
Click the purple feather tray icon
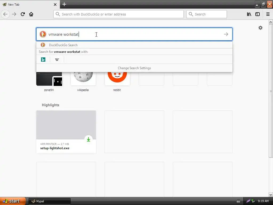(x=248, y=201)
